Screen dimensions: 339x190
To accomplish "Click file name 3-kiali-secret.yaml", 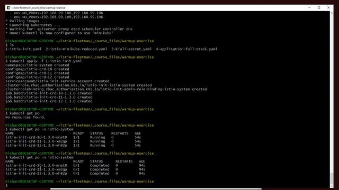I will pos(131,49).
